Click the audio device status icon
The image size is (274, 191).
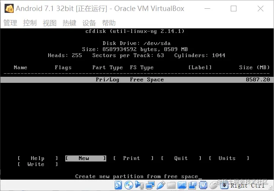coord(139,185)
